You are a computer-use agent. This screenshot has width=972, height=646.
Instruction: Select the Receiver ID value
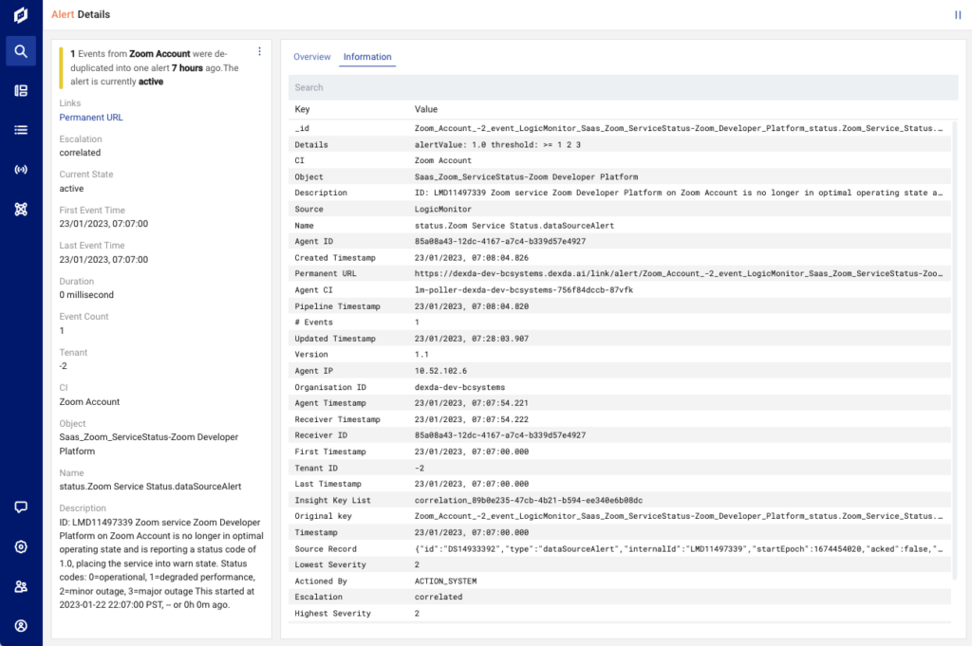pos(500,435)
